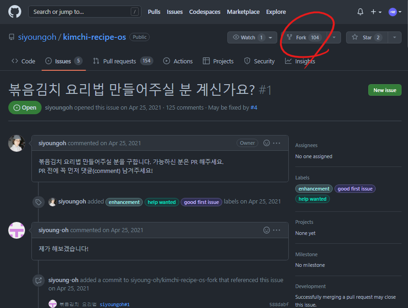
Task: Click the 'No one assigned' text
Action: (314, 156)
